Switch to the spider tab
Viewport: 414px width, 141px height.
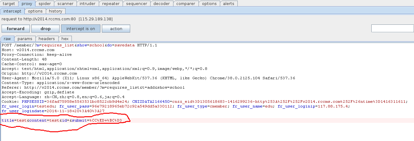tap(45, 4)
